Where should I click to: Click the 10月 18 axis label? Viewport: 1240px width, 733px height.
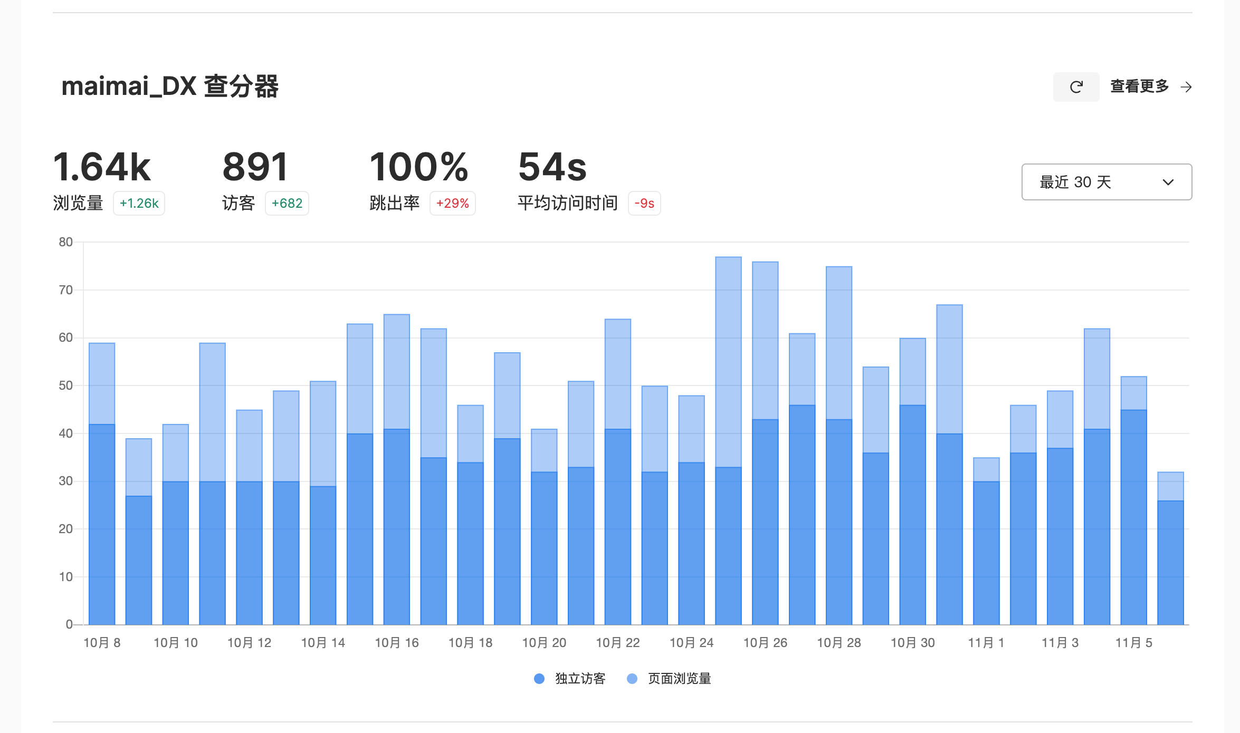click(x=470, y=643)
